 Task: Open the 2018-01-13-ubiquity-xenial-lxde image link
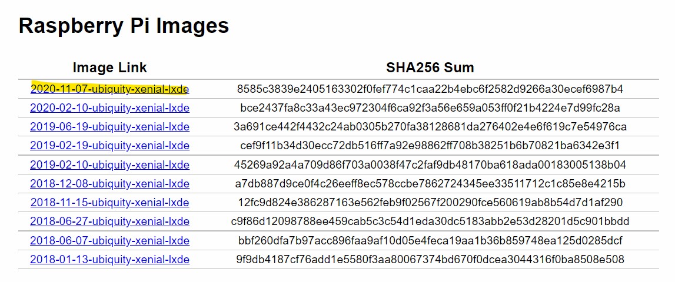click(110, 260)
